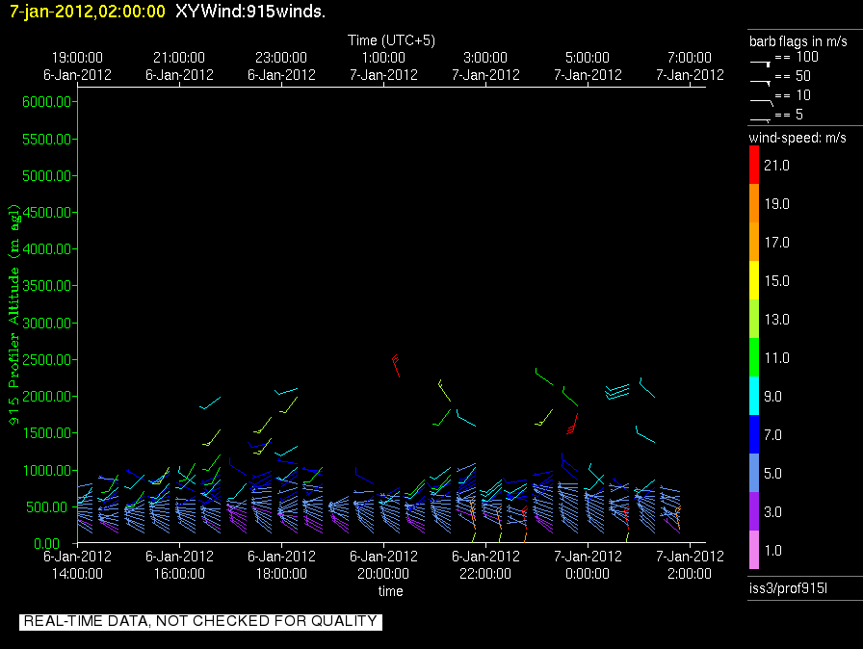Select the red 21.0 wind-speed color swatch

[x=753, y=166]
